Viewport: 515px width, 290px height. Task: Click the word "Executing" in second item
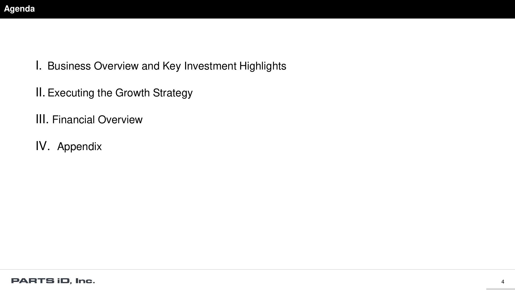(71, 93)
